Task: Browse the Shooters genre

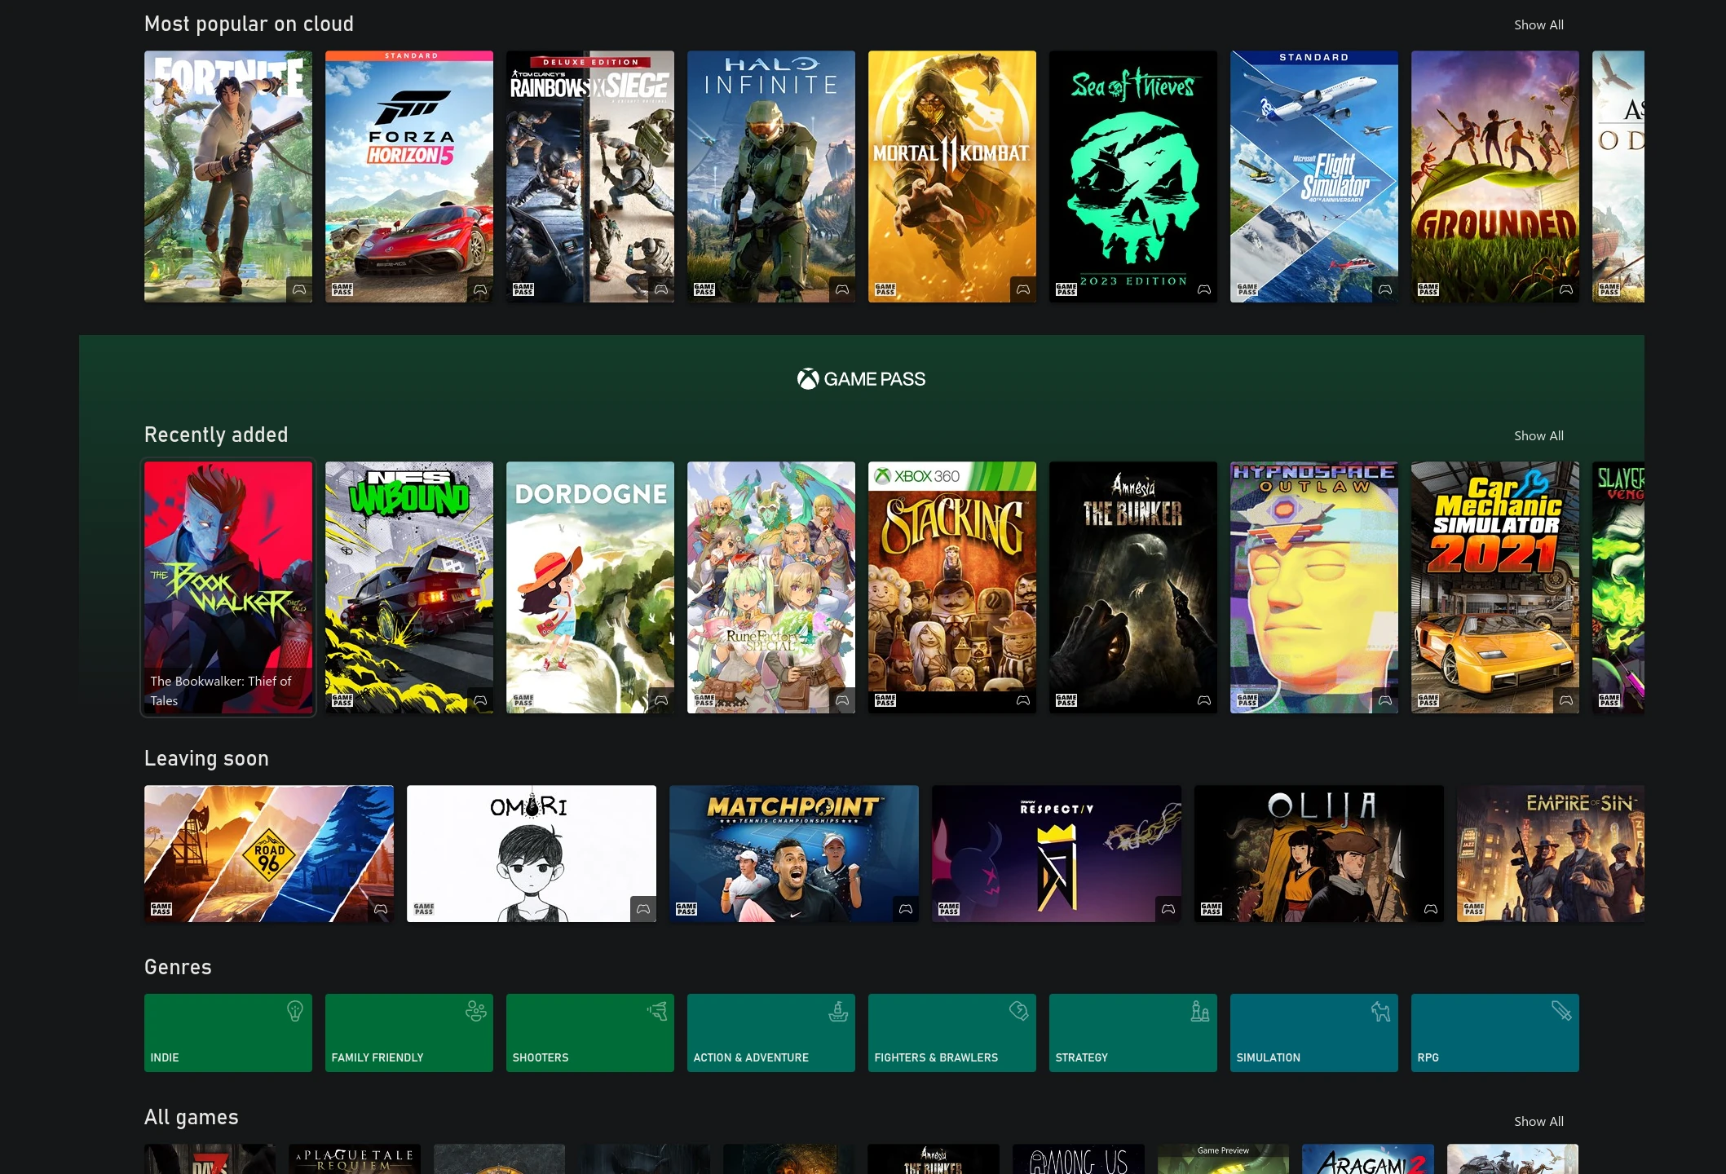Action: 590,1033
